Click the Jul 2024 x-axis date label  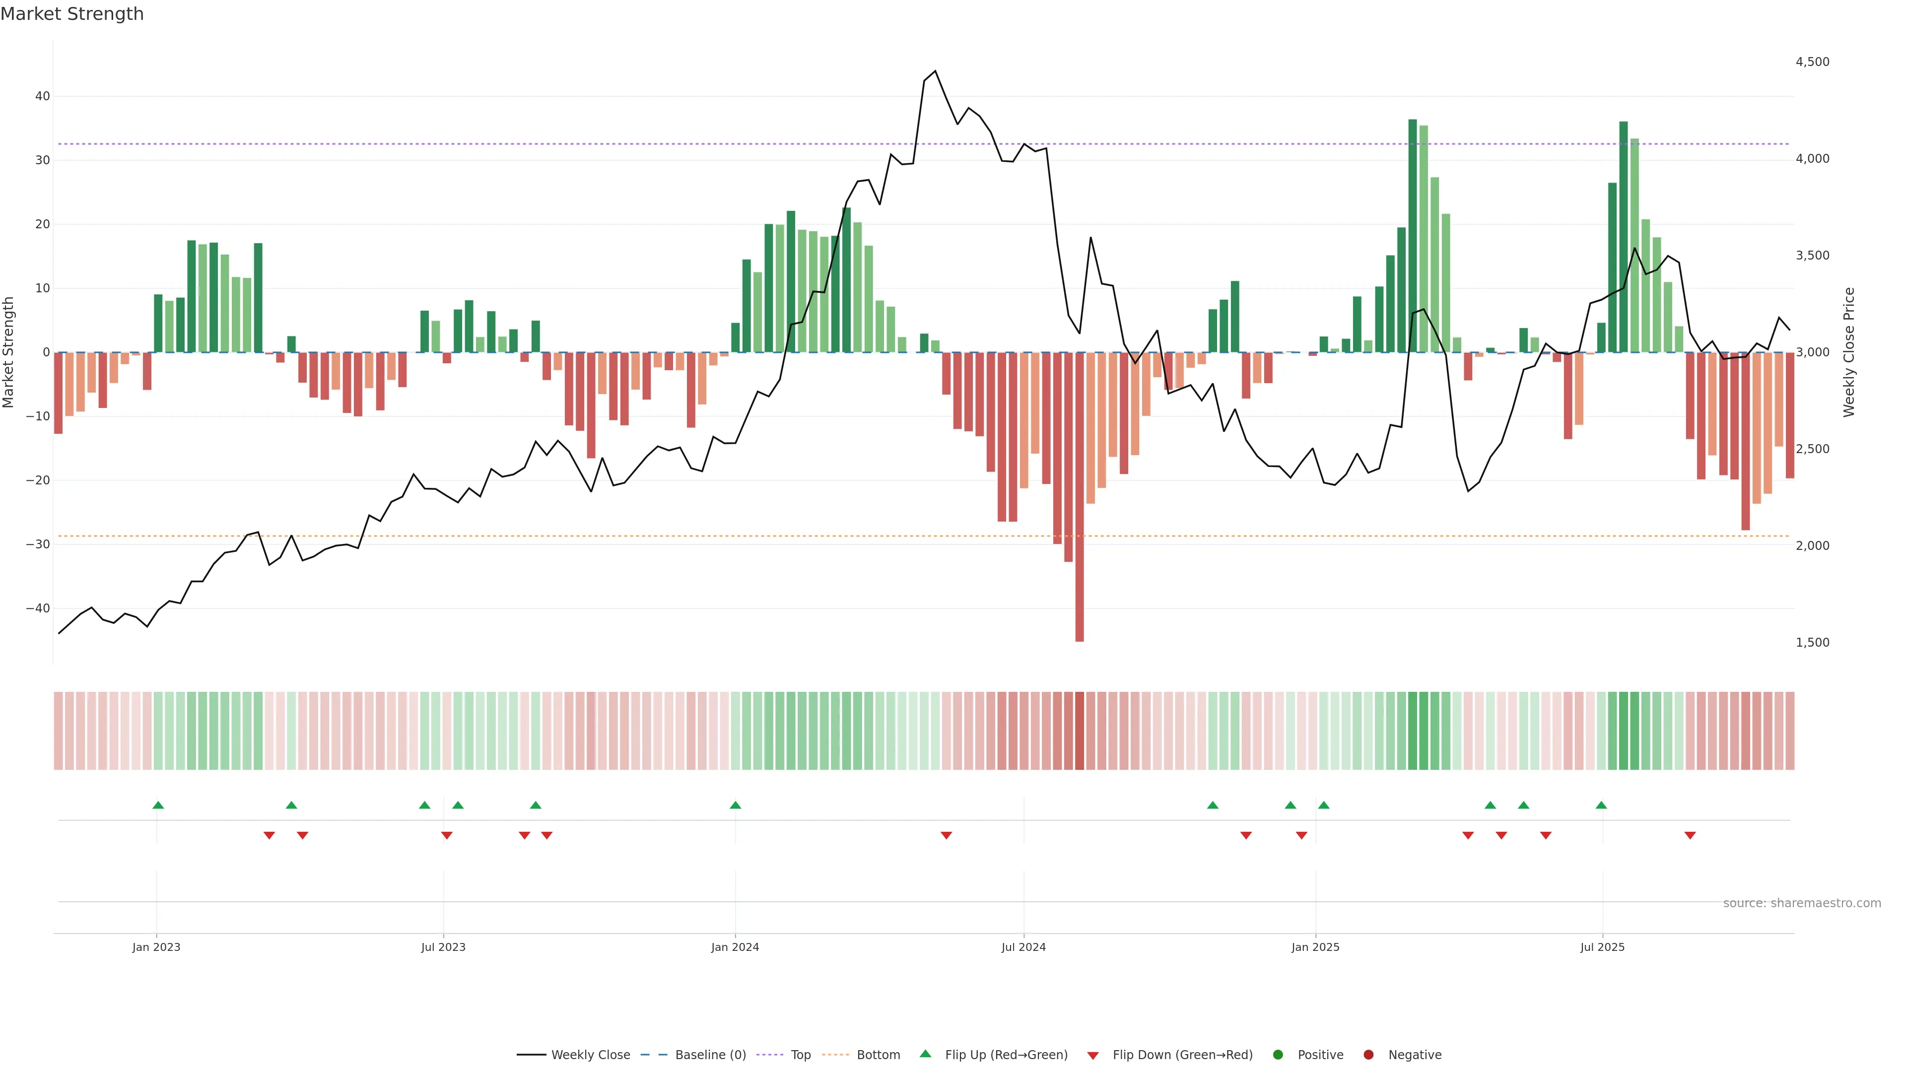click(x=1023, y=947)
